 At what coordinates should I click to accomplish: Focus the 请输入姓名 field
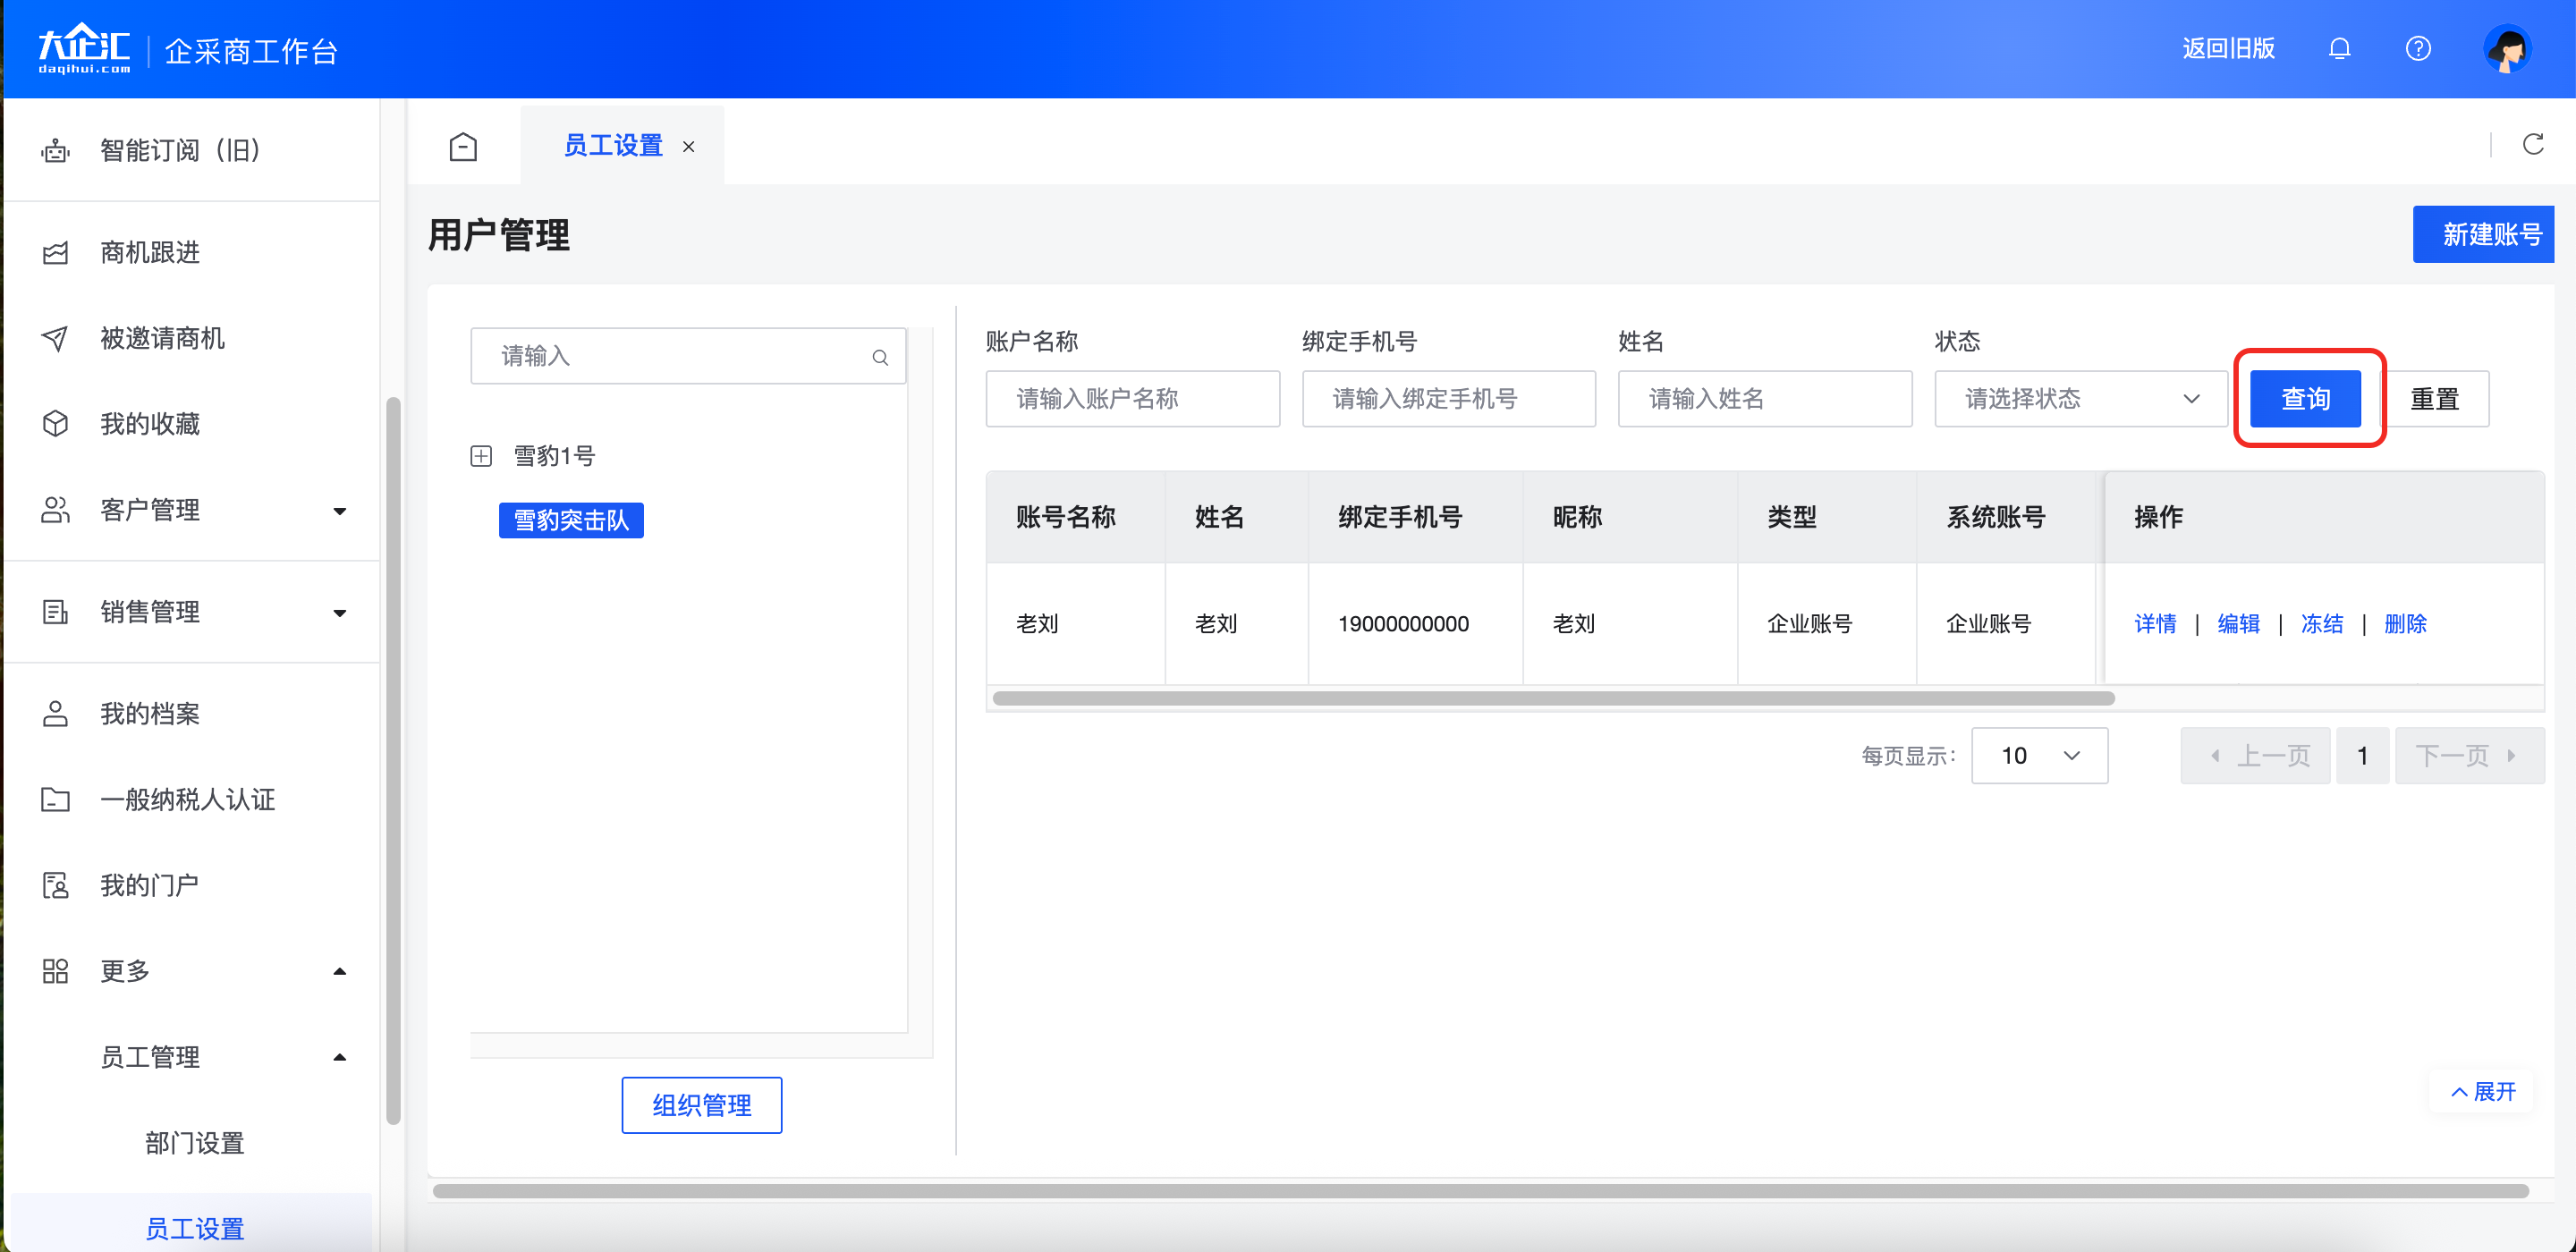(1764, 399)
